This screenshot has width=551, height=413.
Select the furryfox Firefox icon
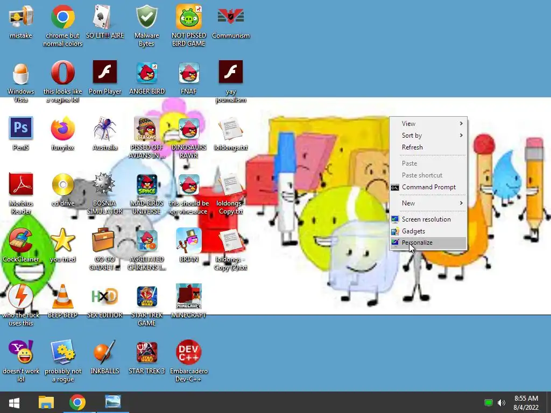tap(62, 129)
